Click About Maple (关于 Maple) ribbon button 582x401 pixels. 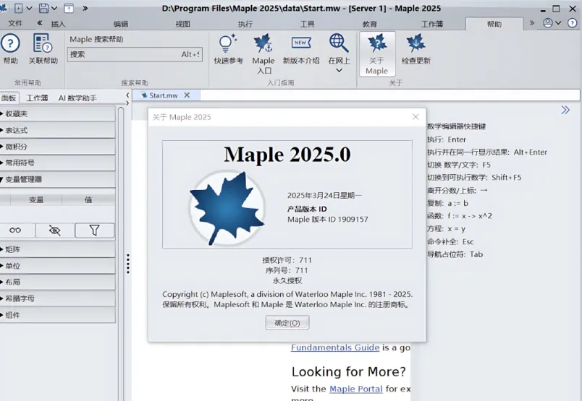(x=376, y=54)
